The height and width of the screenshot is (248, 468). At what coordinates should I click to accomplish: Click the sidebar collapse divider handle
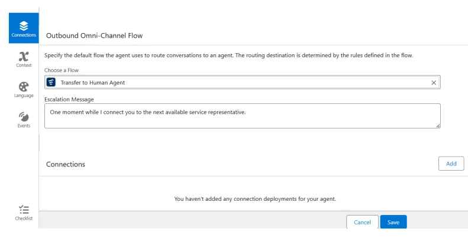pyautogui.click(x=39, y=142)
